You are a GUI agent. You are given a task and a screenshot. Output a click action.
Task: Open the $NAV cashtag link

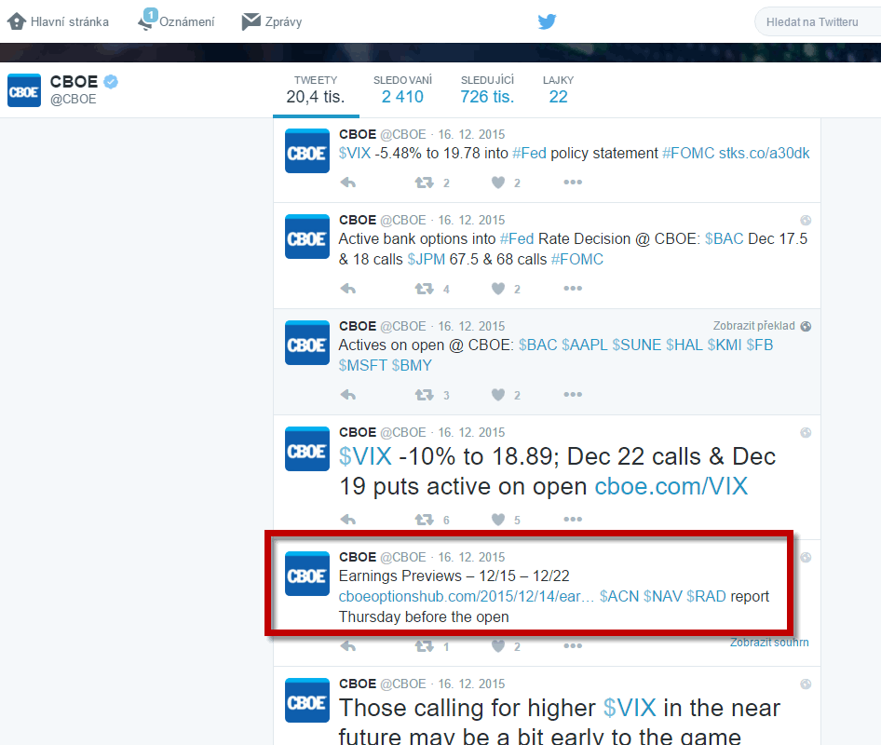click(662, 597)
